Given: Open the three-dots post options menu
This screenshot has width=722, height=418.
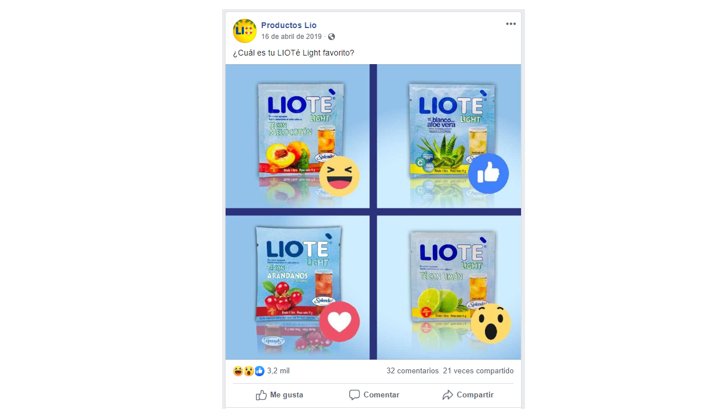Looking at the screenshot, I should coord(511,24).
